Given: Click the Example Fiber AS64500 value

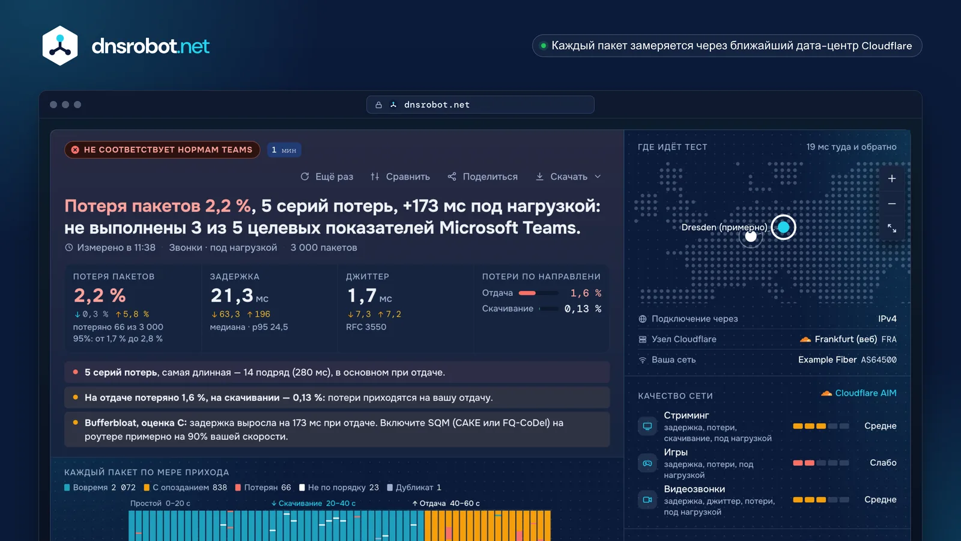Looking at the screenshot, I should pos(847,360).
